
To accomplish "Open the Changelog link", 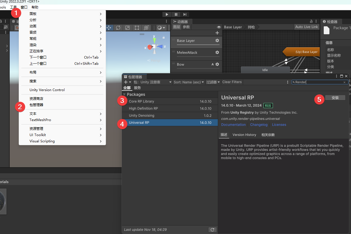I will point(259,125).
